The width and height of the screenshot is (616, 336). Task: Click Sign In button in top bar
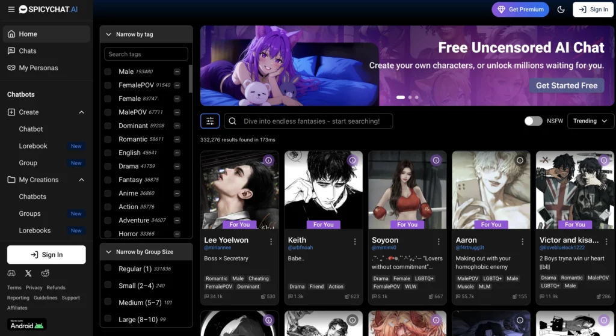pyautogui.click(x=593, y=10)
